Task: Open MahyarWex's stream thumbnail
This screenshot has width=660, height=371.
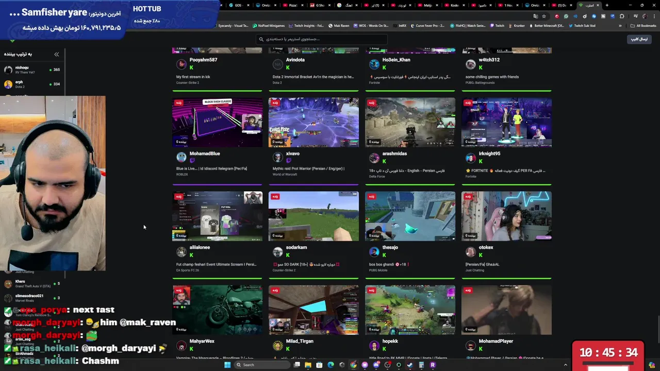Action: (x=217, y=310)
